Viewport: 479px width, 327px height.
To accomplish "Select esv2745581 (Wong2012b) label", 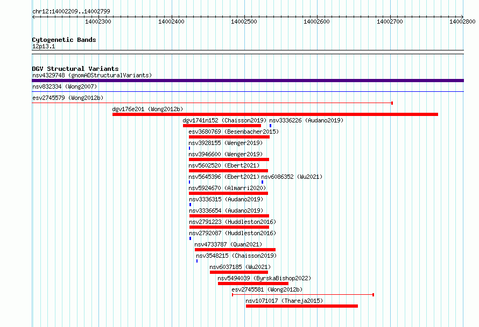I will coord(267,289).
